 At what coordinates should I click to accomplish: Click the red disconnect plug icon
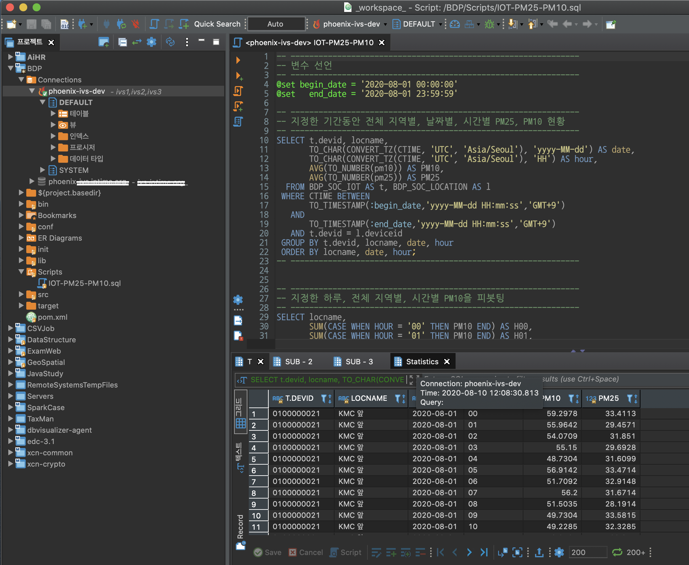[135, 24]
